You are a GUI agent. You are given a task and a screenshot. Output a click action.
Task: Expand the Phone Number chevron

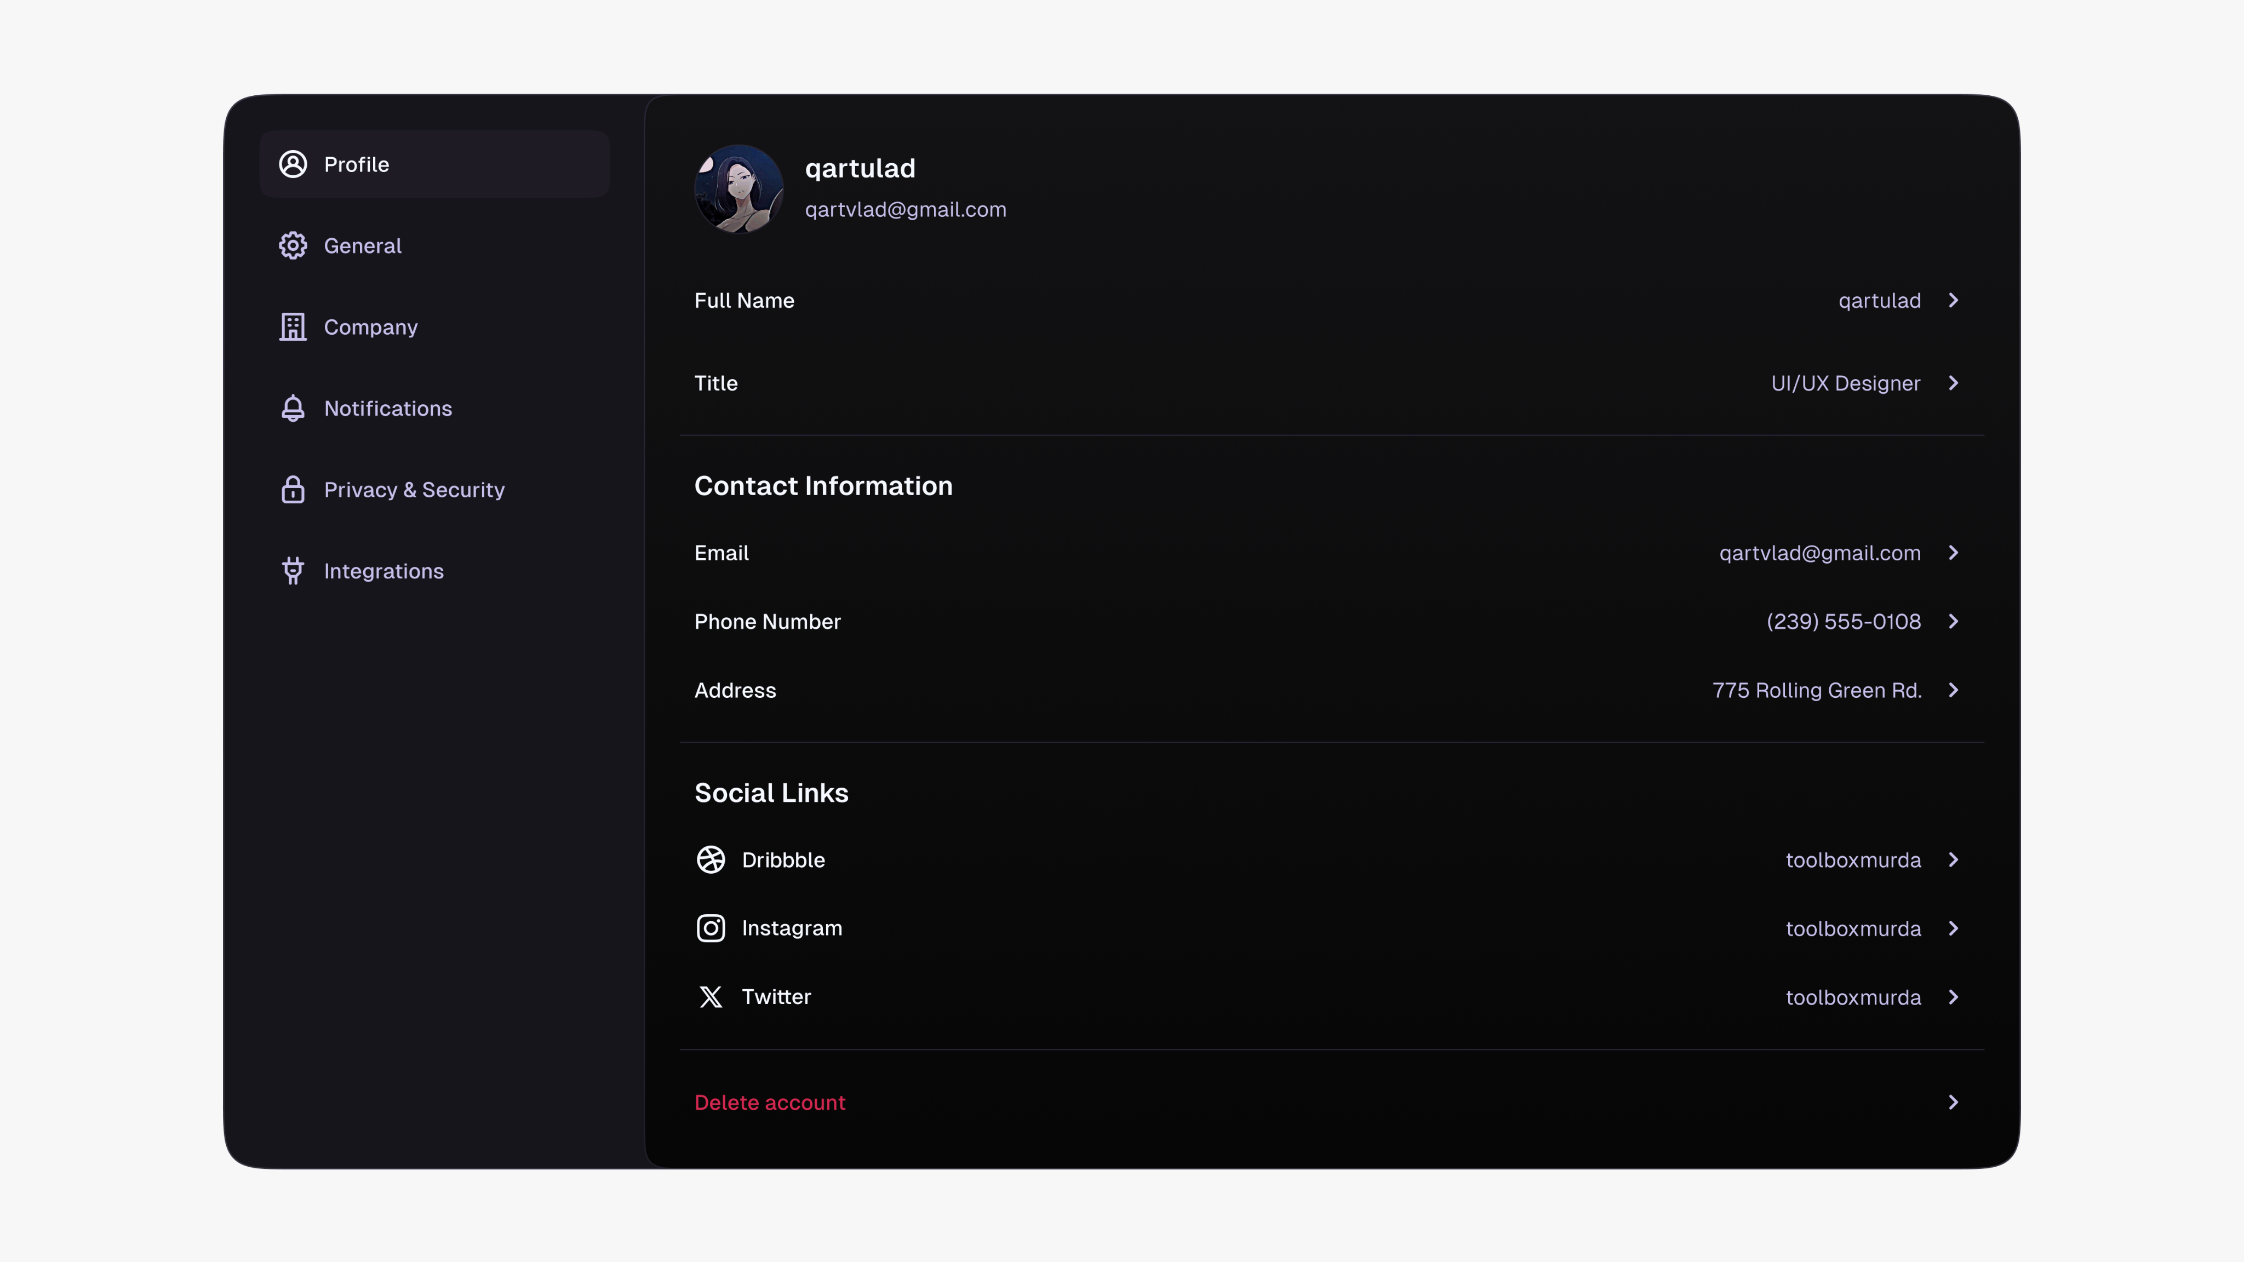click(x=1953, y=621)
